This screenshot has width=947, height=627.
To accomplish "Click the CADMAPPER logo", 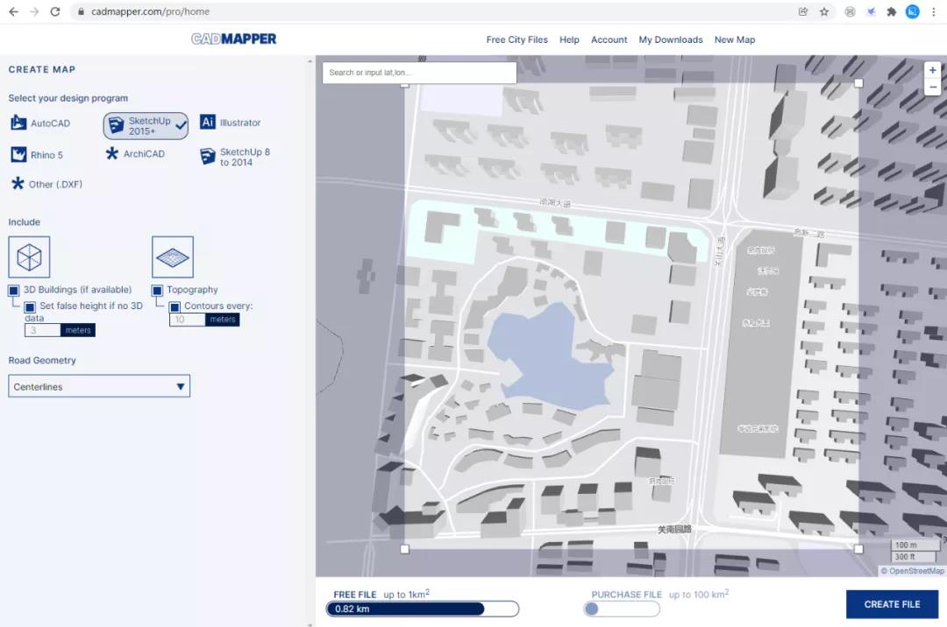I will 234,39.
